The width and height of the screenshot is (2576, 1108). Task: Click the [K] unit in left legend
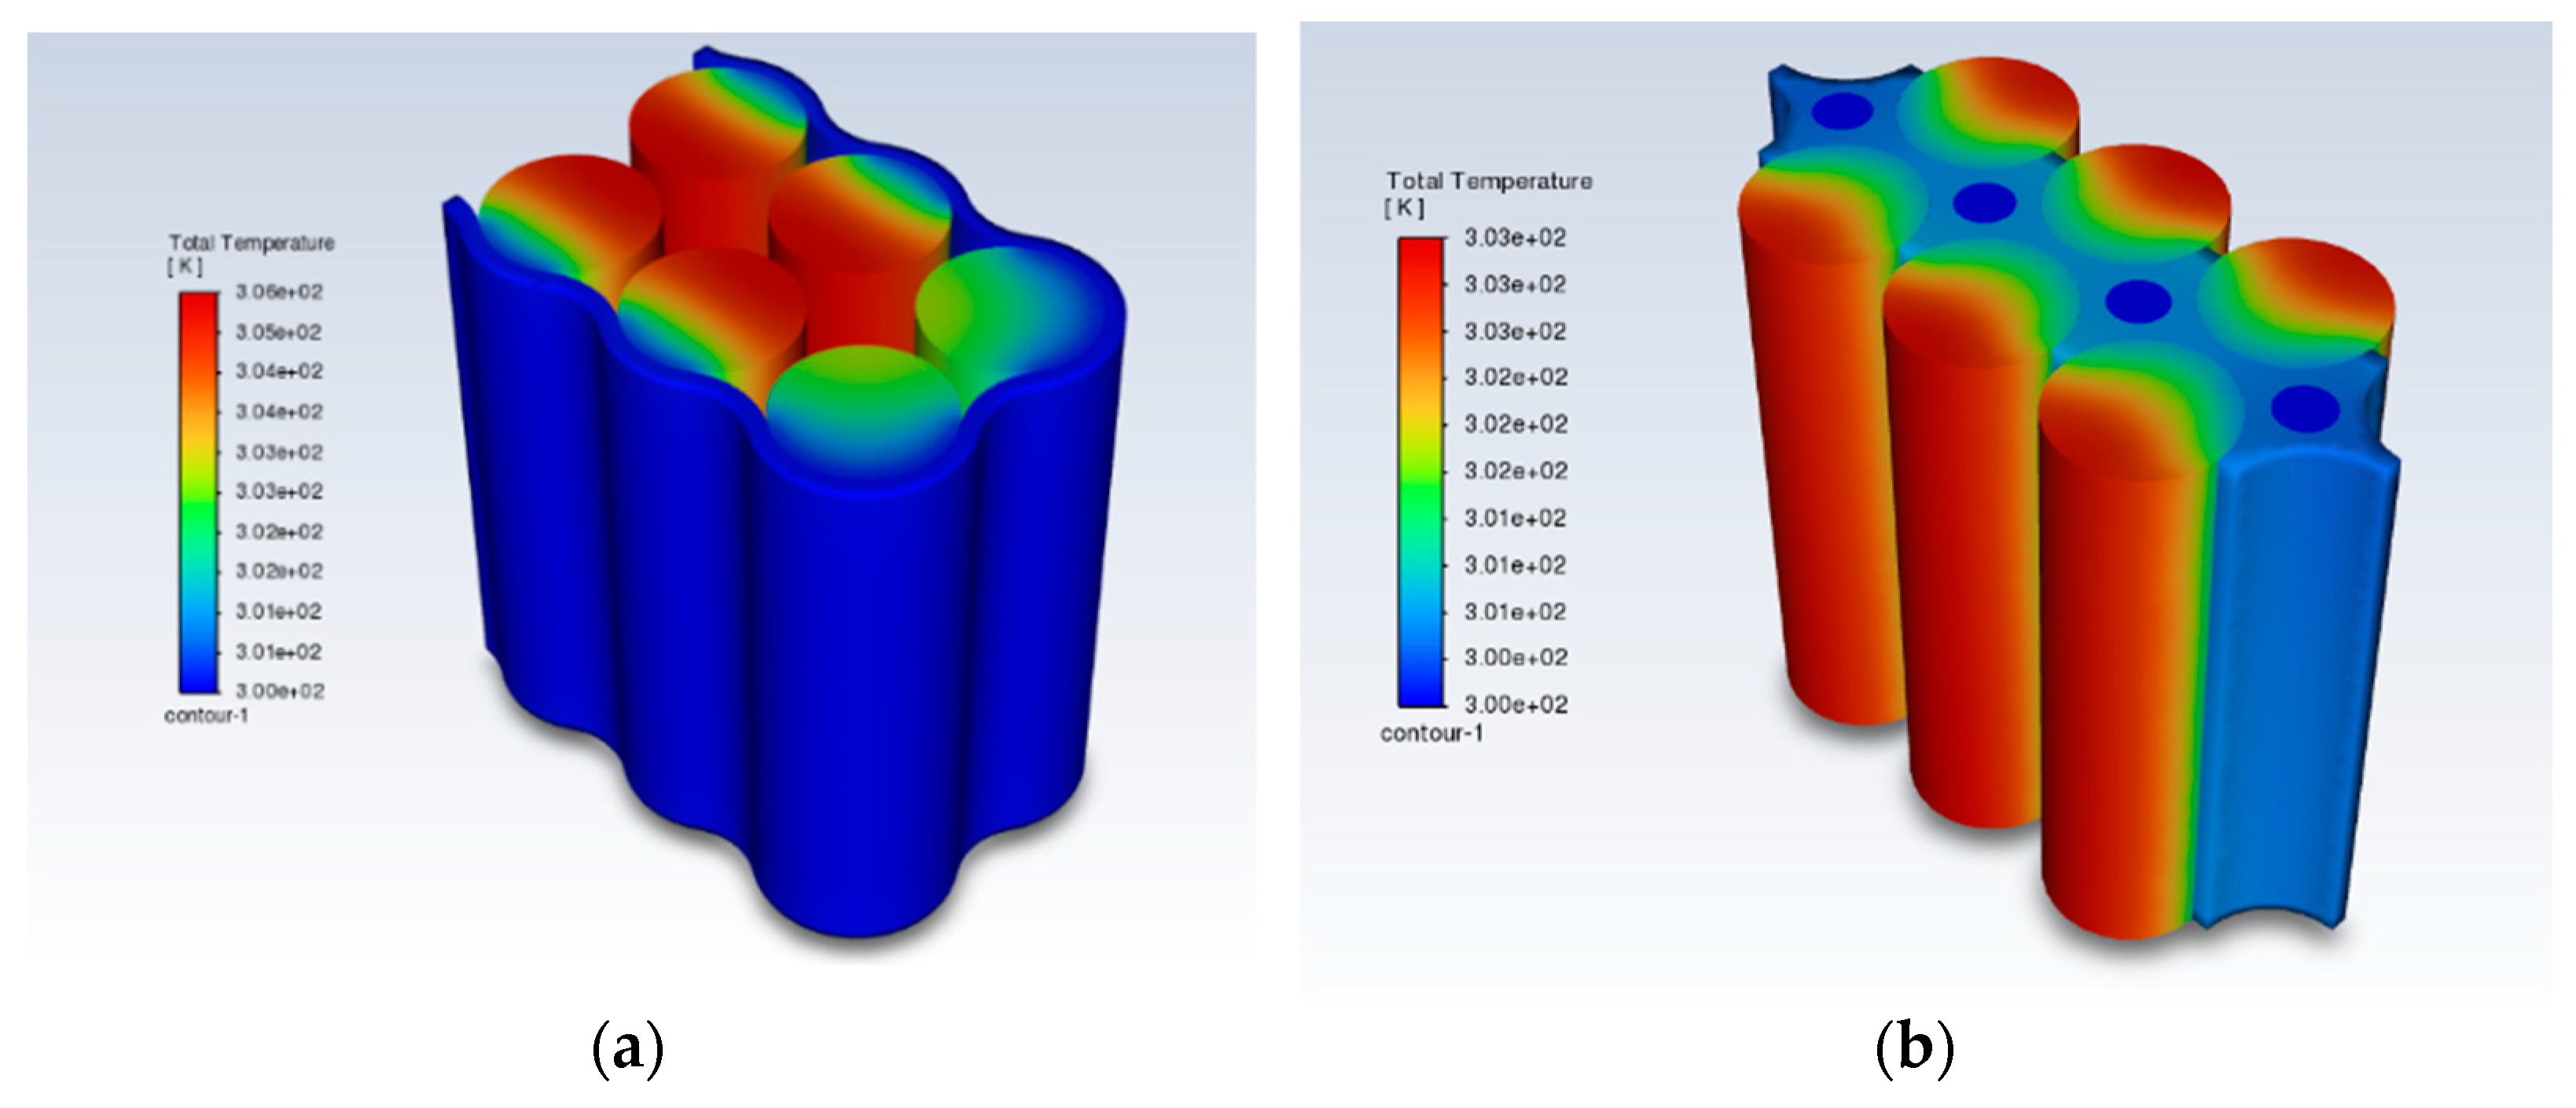184,266
